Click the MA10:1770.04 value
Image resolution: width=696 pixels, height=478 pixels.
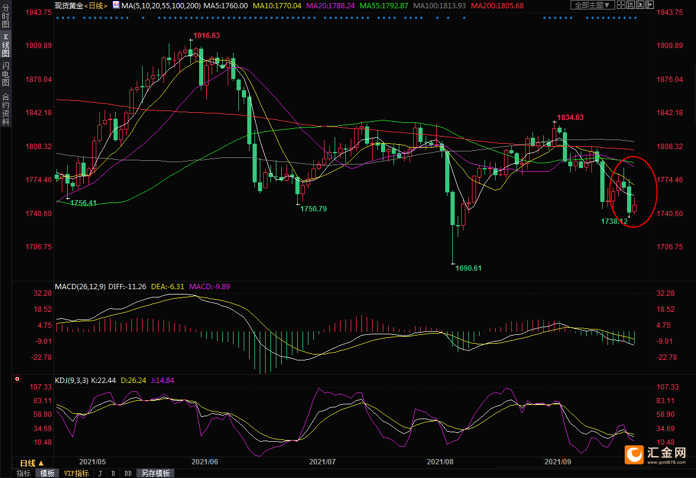coord(276,6)
